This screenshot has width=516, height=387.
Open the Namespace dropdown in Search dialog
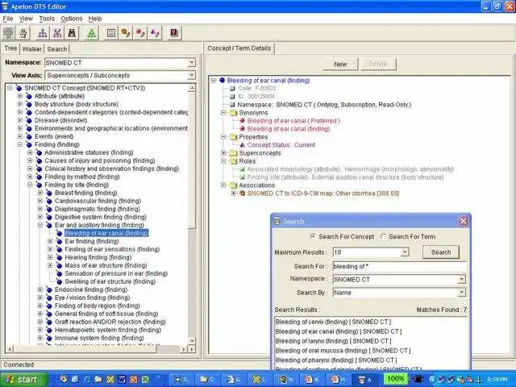pos(462,280)
